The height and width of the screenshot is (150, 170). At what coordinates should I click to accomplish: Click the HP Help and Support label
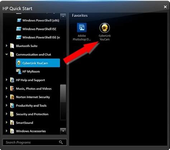(30, 80)
